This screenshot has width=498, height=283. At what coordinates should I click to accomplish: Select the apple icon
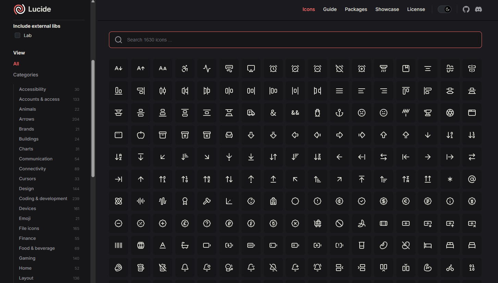tap(140, 135)
